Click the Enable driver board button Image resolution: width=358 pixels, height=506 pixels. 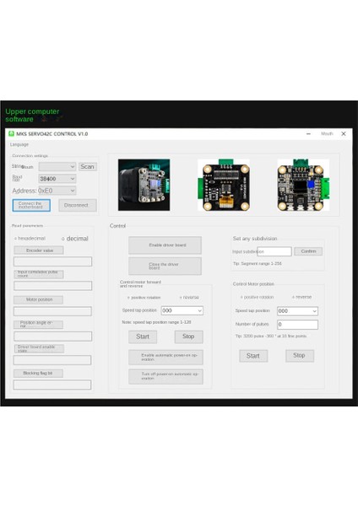165,245
